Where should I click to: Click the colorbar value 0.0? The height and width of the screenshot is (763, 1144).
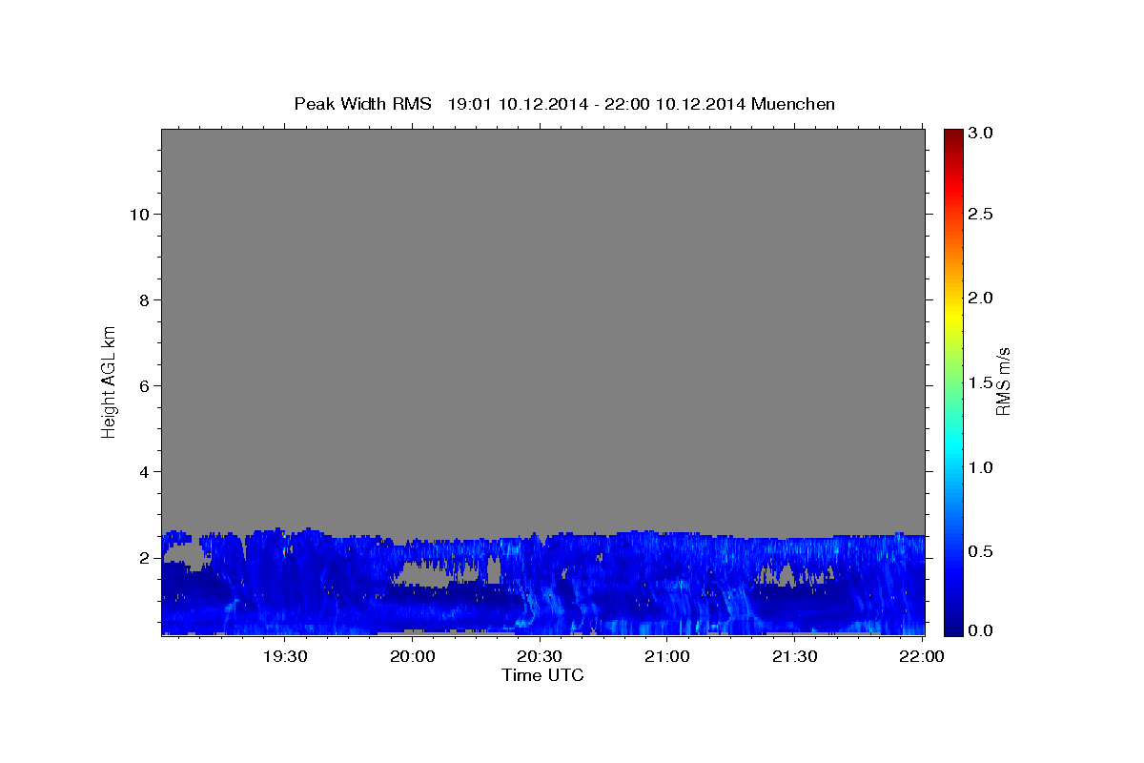pyautogui.click(x=982, y=630)
